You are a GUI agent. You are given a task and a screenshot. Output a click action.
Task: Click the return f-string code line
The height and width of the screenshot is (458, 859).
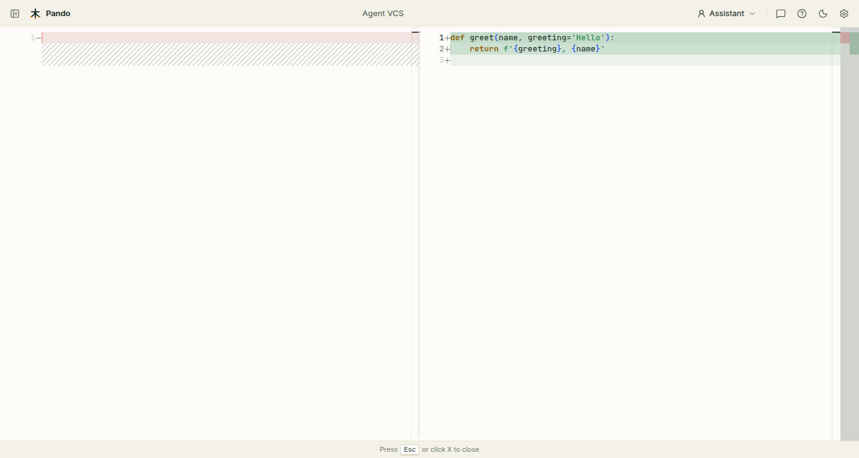click(645, 49)
